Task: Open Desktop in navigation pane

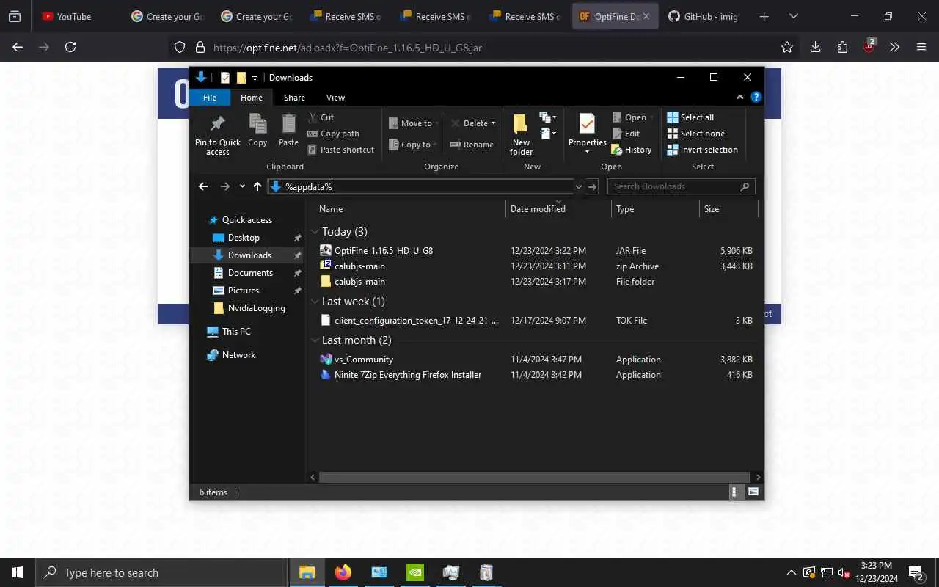Action: click(244, 238)
